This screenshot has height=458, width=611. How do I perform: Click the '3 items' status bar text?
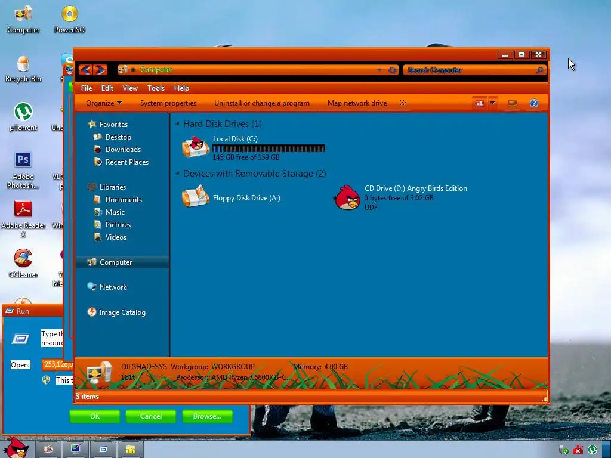coord(87,396)
